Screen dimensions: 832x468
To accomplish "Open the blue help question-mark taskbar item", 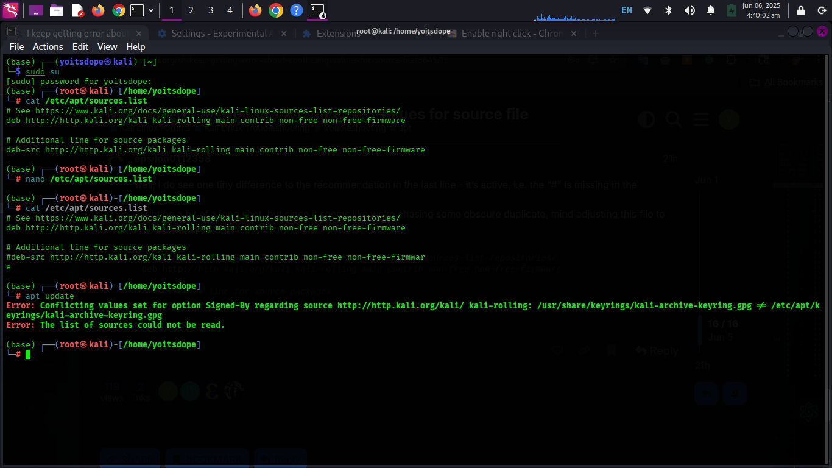I will click(296, 10).
